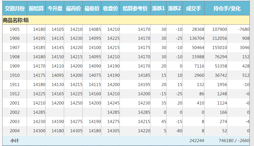
Task: Select the 持仓手/变化 column header
Action: (227, 9)
